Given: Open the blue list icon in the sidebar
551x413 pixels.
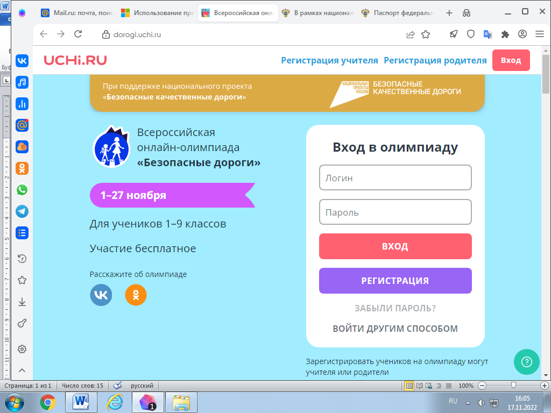Looking at the screenshot, I should [22, 233].
